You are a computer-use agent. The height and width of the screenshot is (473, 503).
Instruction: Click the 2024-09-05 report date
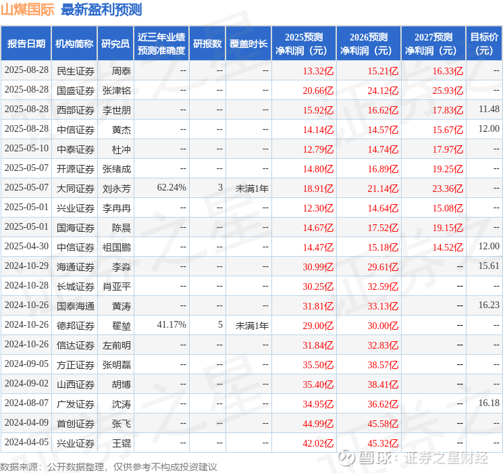pyautogui.click(x=26, y=364)
